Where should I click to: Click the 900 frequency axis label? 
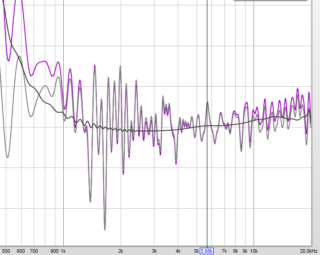pyautogui.click(x=54, y=251)
